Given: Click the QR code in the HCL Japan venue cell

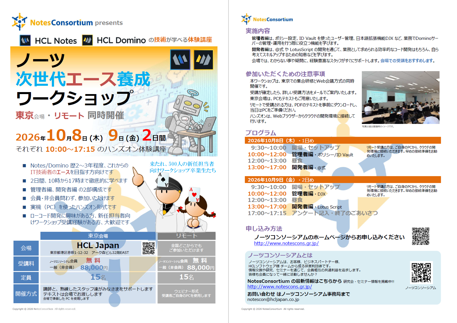Looking at the screenshot, I should pyautogui.click(x=149, y=248).
